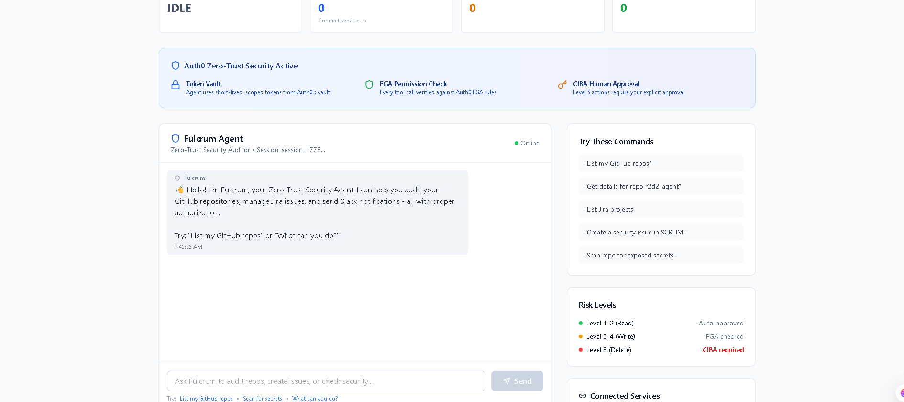Click the Try These Commands heading
904x402 pixels.
616,142
